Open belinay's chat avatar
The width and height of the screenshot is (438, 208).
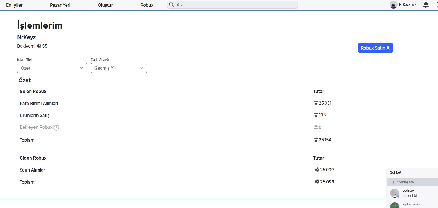395,193
